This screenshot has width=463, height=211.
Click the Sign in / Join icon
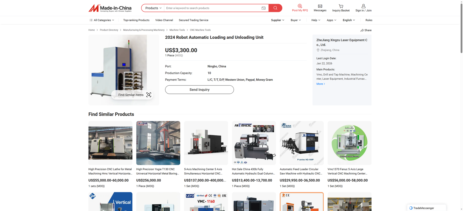363,6
